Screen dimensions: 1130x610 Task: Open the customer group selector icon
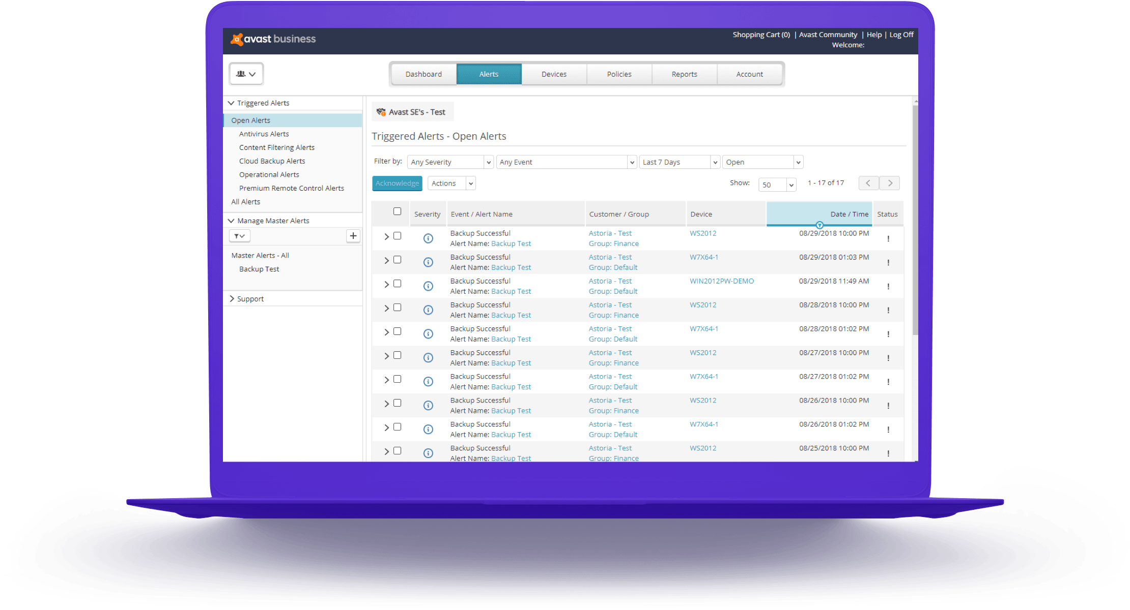(x=246, y=74)
